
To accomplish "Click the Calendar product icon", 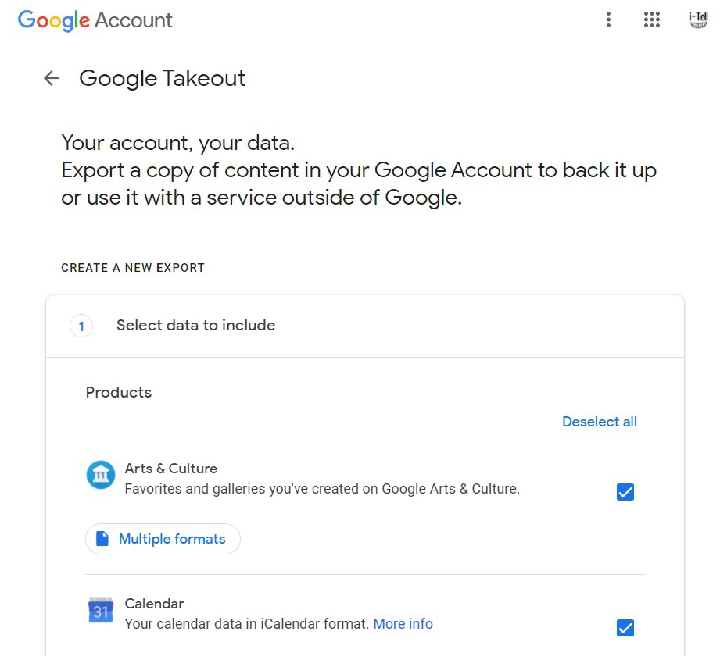I will pos(101,610).
